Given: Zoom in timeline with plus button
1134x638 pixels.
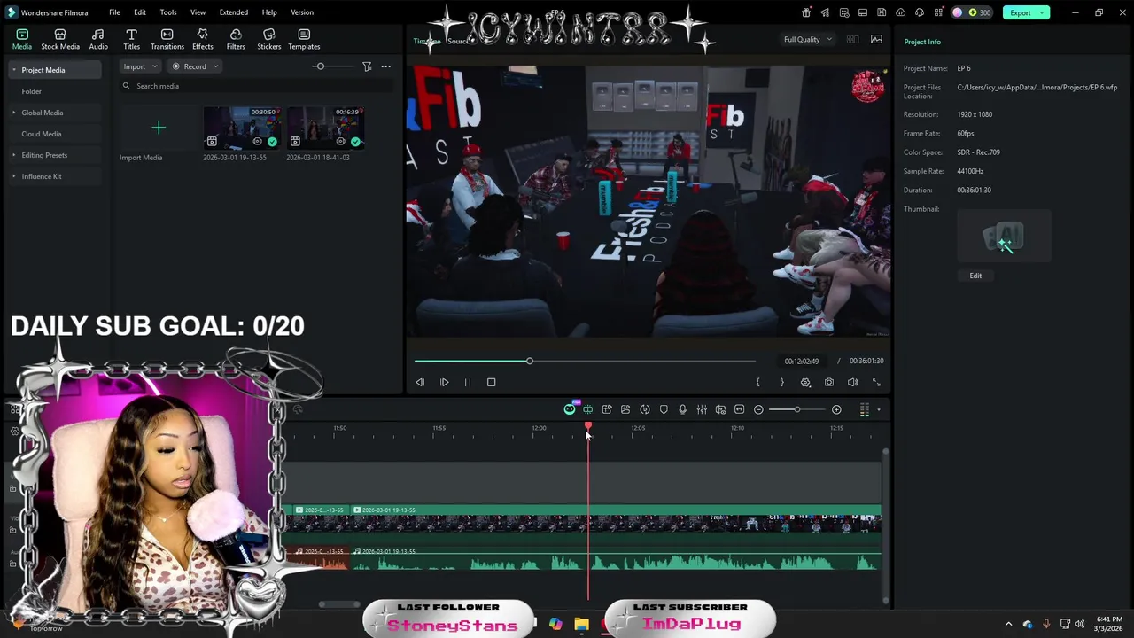Looking at the screenshot, I should pyautogui.click(x=836, y=409).
